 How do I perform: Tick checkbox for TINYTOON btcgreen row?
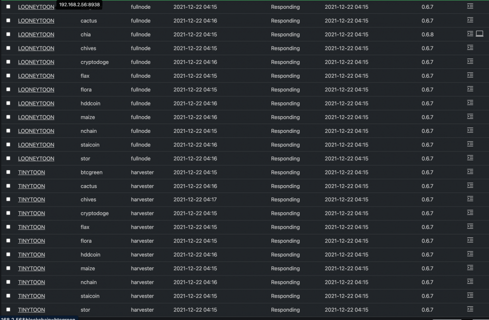8,172
